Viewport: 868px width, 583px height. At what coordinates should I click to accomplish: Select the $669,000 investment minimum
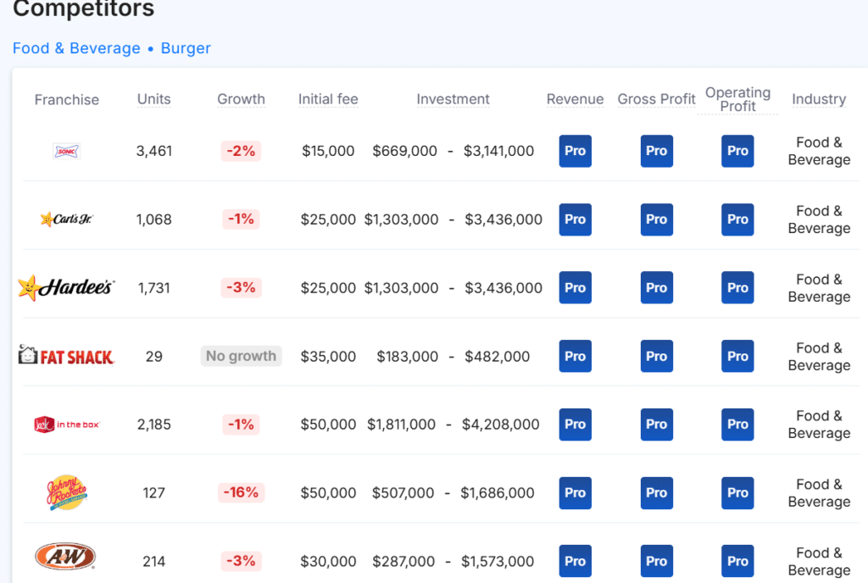(x=404, y=151)
